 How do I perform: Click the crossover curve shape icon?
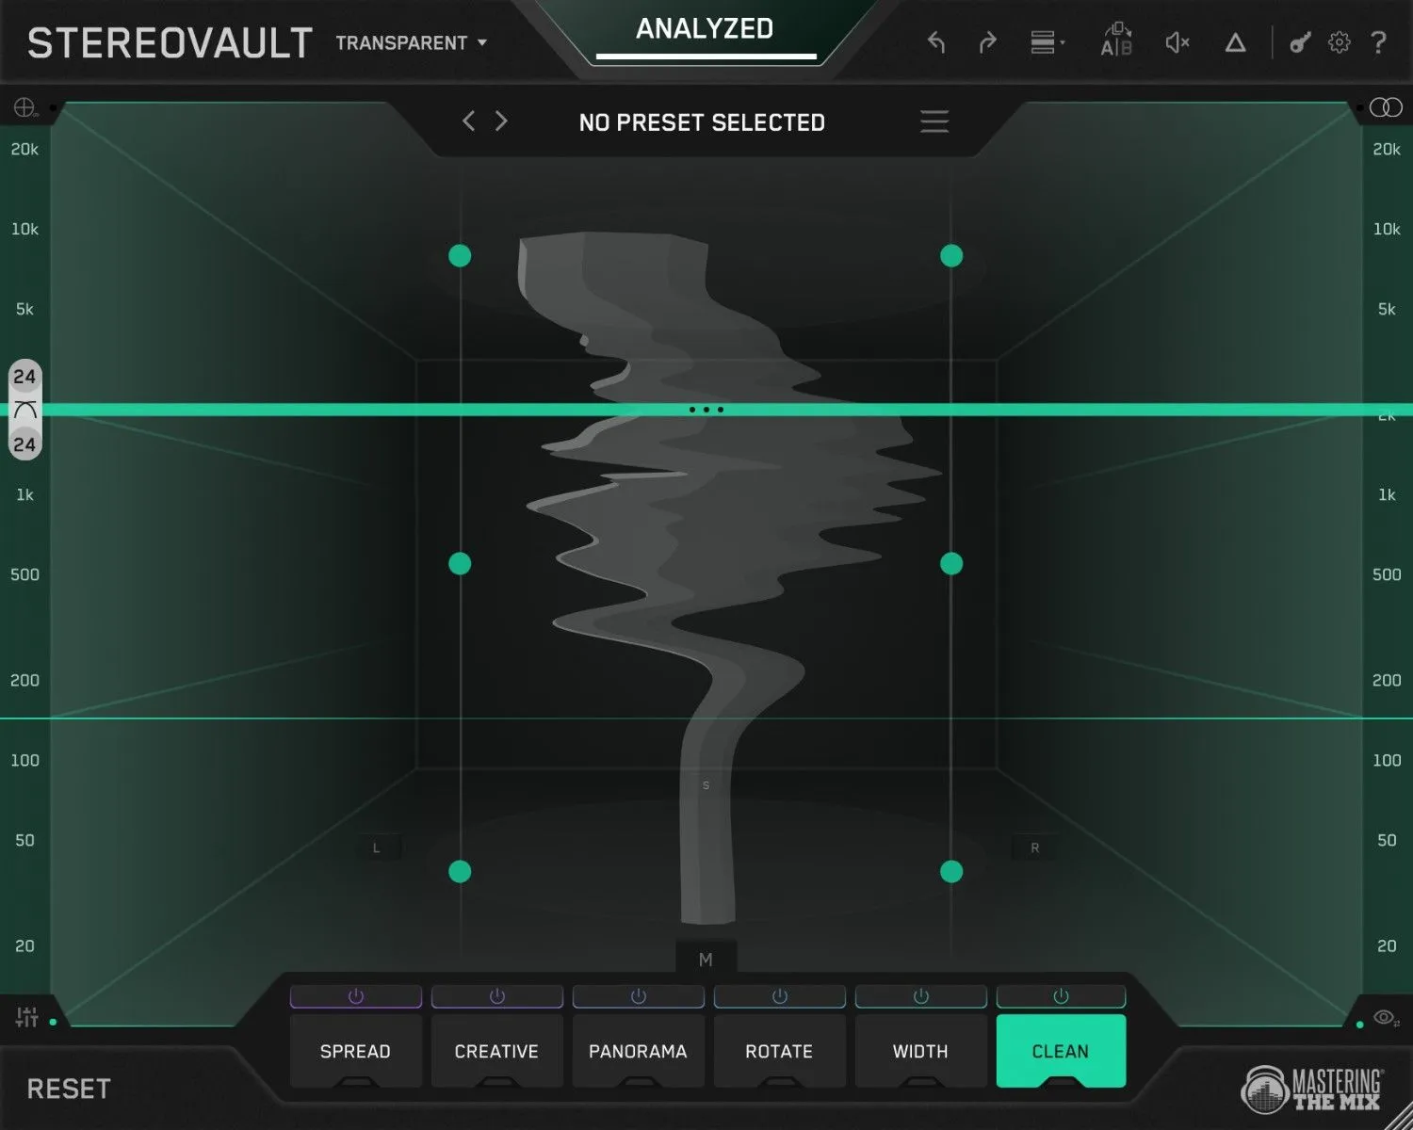coord(25,410)
